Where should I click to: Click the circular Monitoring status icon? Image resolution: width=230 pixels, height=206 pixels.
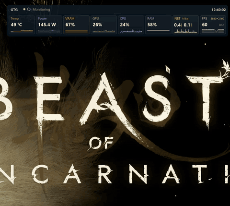tap(29, 9)
